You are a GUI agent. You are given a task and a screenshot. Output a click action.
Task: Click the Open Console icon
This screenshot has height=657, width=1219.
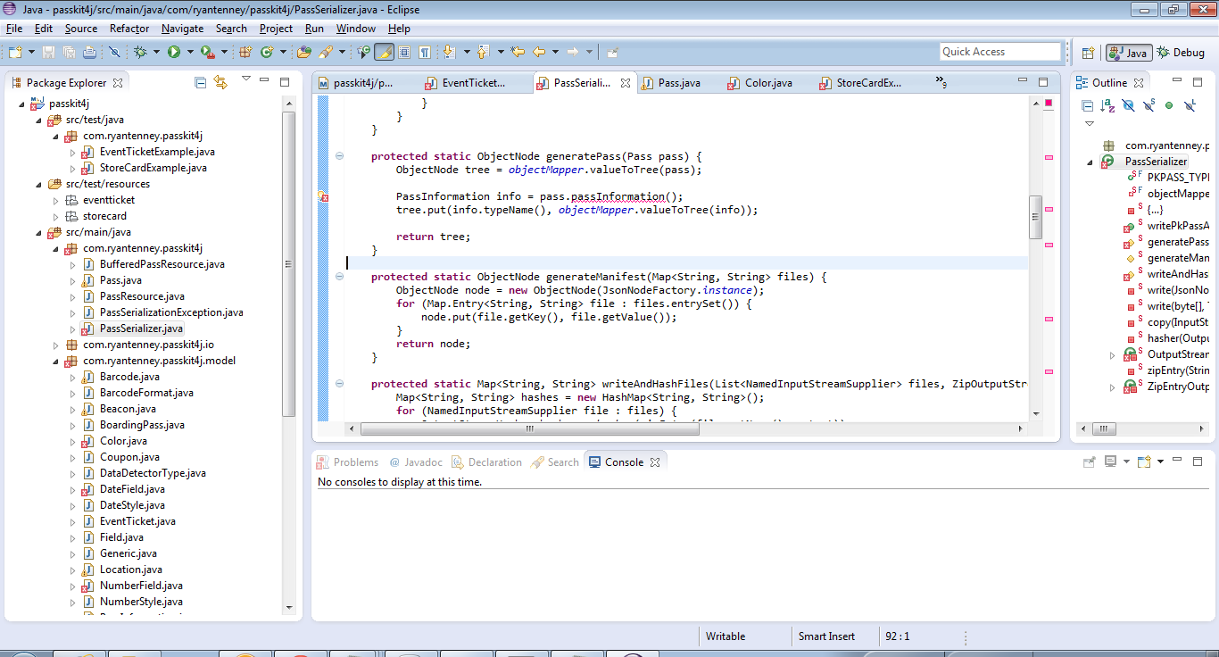click(1143, 462)
